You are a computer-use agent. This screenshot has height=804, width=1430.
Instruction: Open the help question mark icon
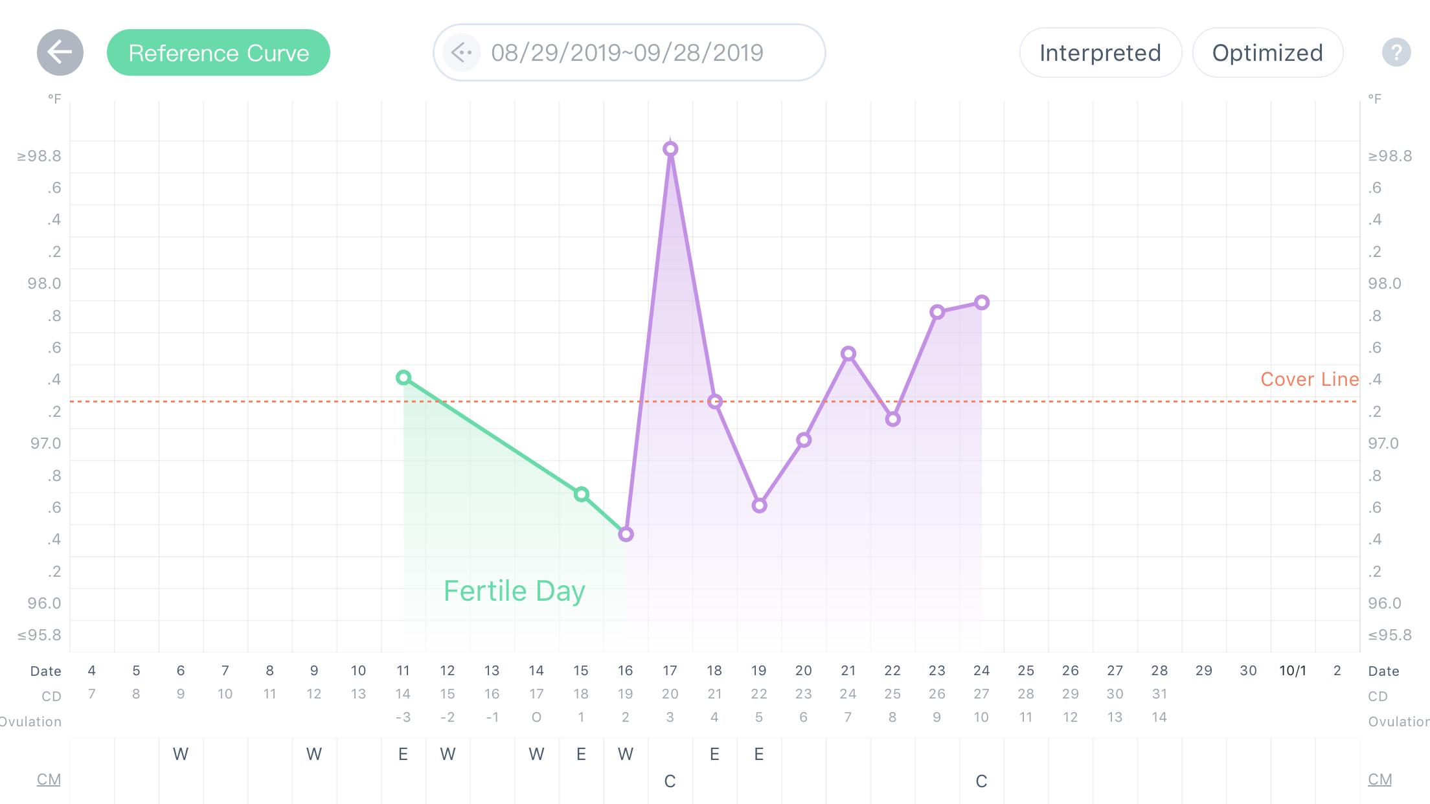[x=1396, y=52]
